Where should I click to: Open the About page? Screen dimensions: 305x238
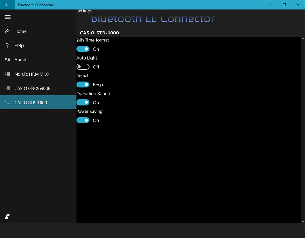pyautogui.click(x=20, y=60)
